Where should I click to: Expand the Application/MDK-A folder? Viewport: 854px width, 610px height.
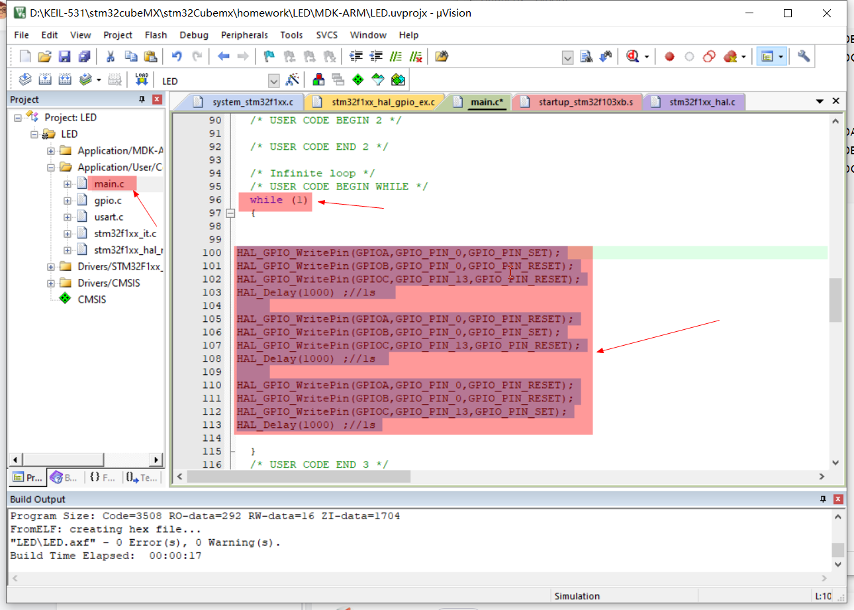point(51,151)
